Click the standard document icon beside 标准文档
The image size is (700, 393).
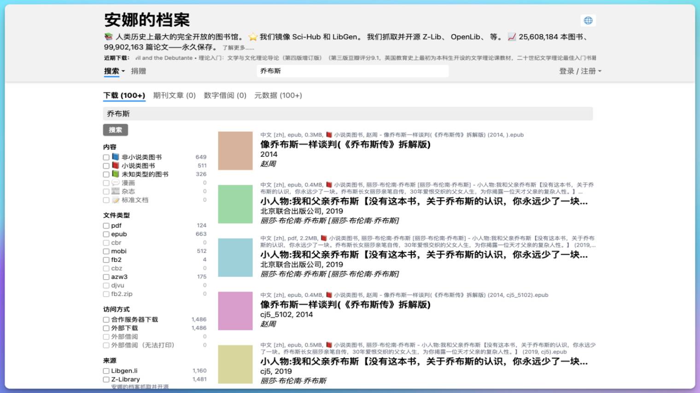click(x=116, y=200)
